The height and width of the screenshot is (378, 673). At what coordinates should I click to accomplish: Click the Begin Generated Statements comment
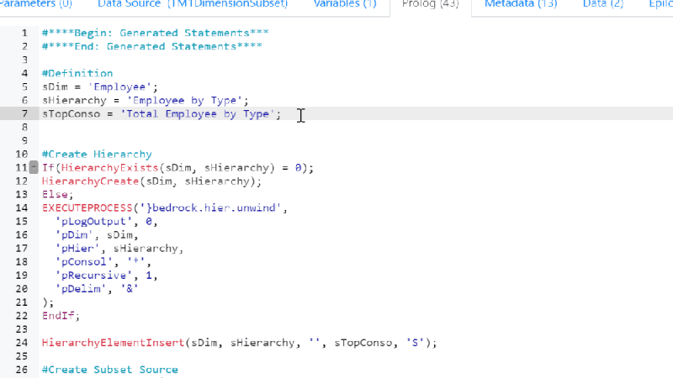pos(156,33)
